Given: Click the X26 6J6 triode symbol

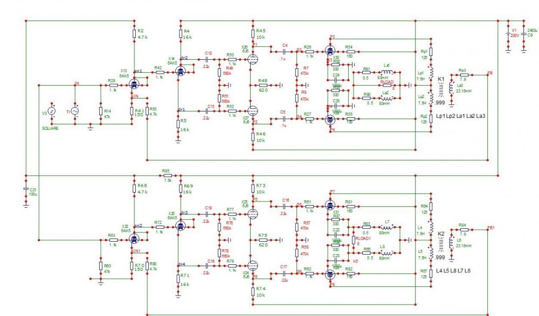Looking at the screenshot, I should coord(252,60).
